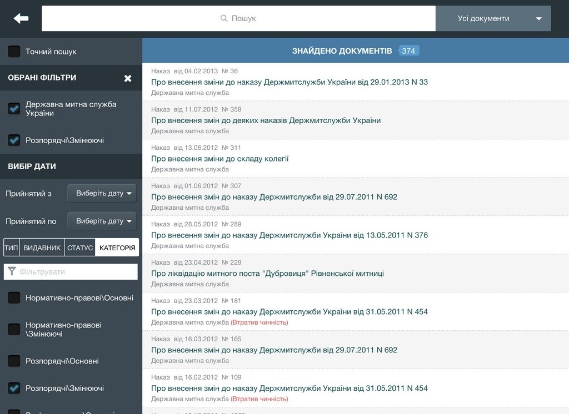Click the 'Наказ від 11.07.2012 № 358' line

point(196,109)
